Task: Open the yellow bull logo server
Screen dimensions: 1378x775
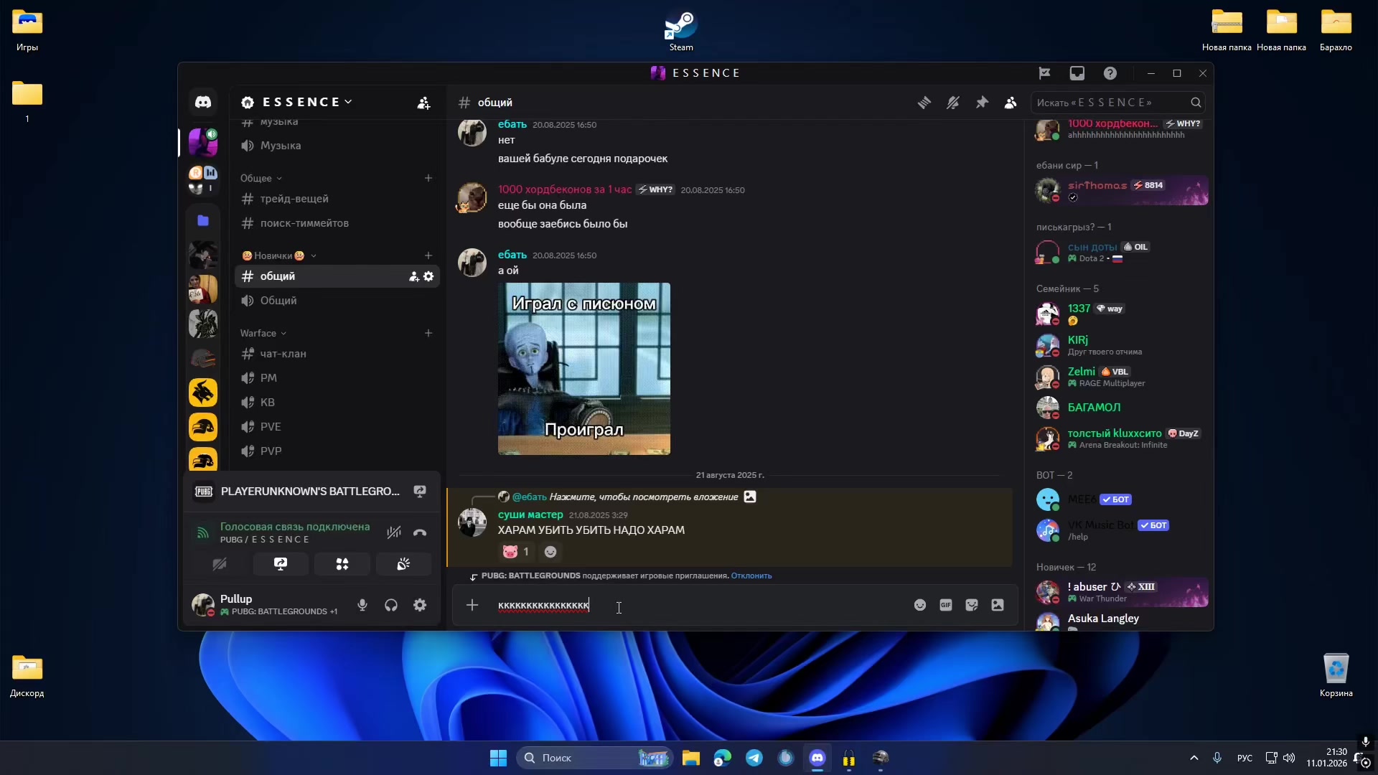Action: 203,393
